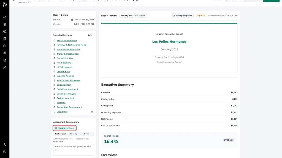Switch preview to the January 2023 tab
Image resolution: width=282 pixels, height=158 pixels.
(127, 16)
